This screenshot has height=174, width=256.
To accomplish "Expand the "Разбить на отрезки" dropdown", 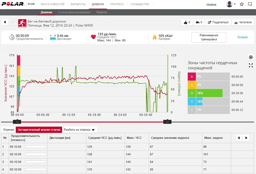I will tap(80, 130).
